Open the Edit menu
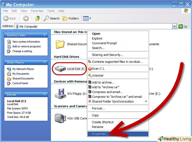192x142 pixels. [x=14, y=11]
